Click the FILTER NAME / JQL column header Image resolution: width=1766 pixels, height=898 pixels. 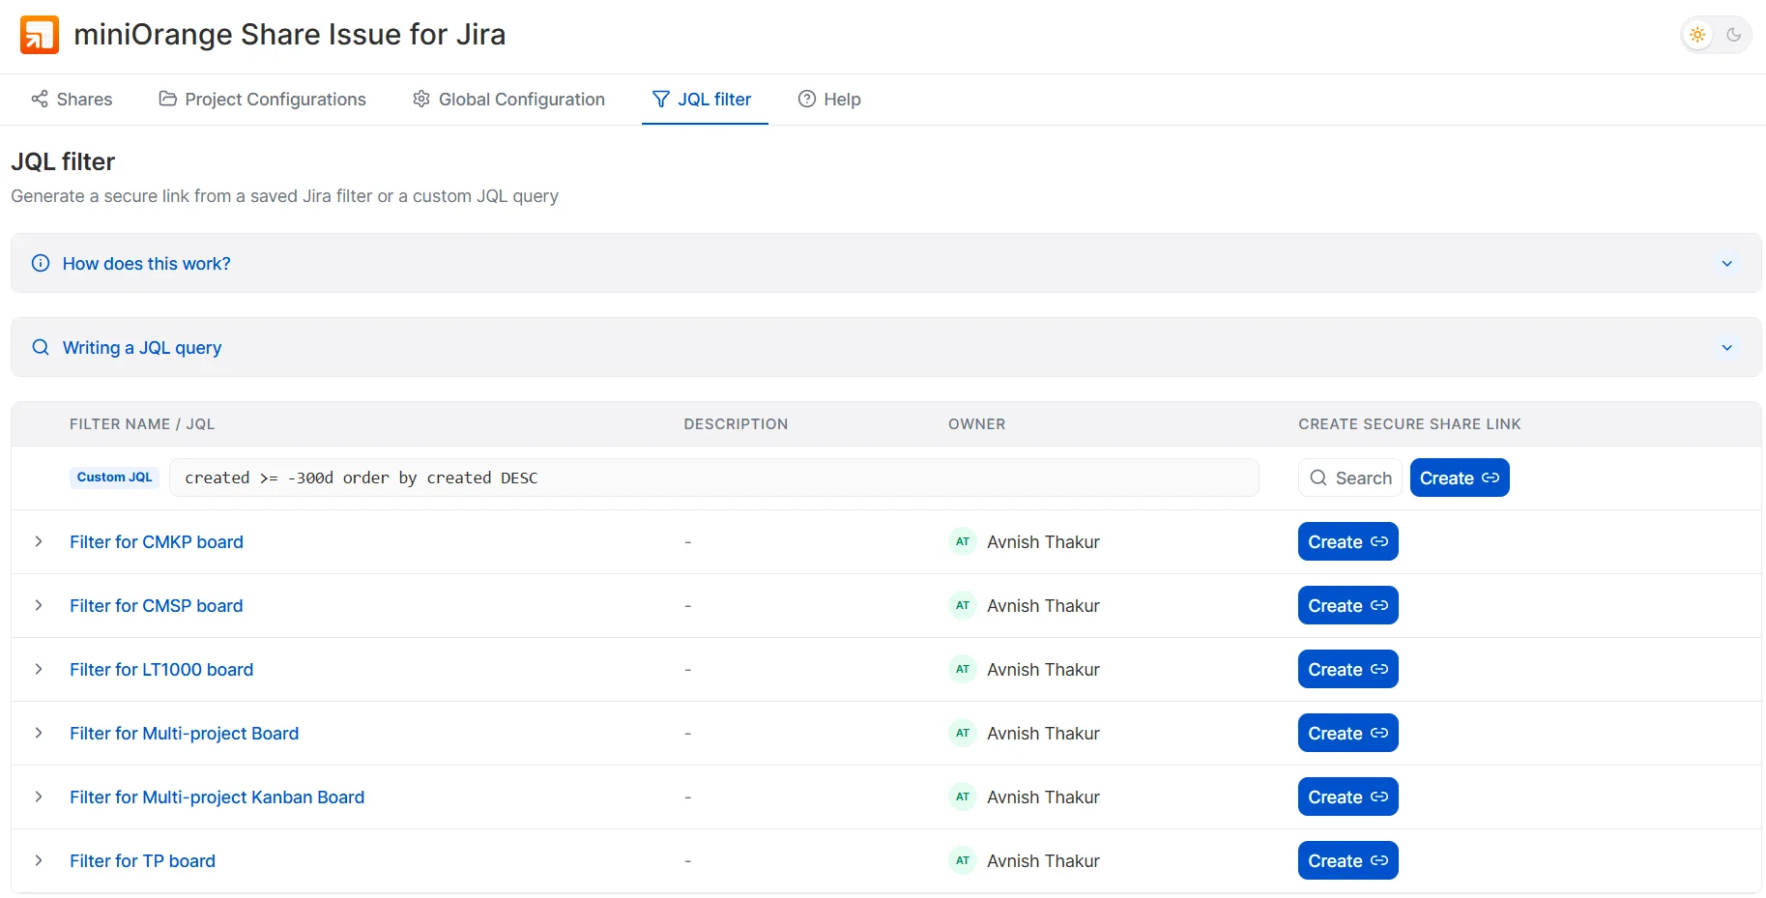pyautogui.click(x=142, y=424)
